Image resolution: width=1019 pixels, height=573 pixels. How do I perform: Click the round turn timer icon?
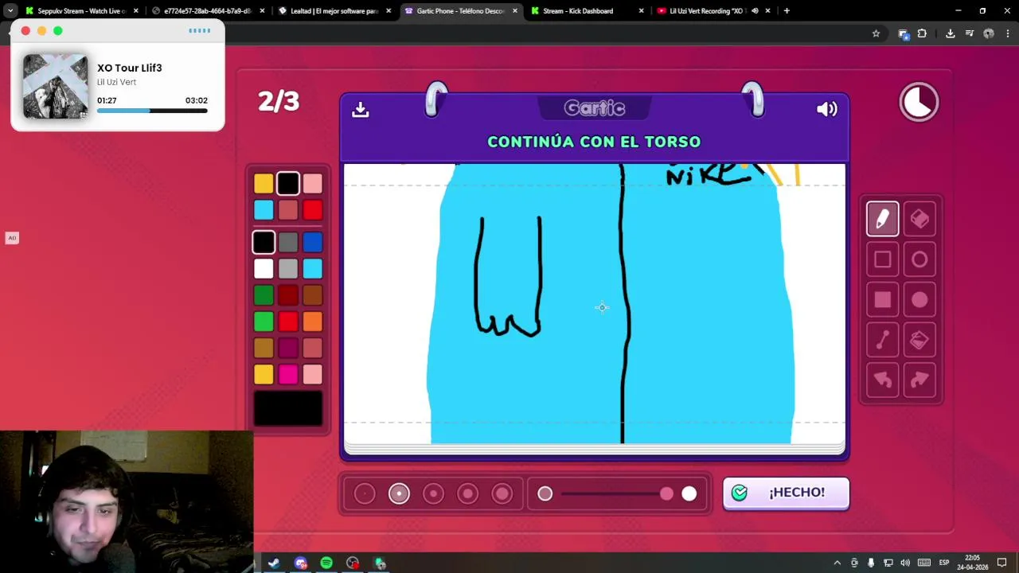[x=919, y=102]
